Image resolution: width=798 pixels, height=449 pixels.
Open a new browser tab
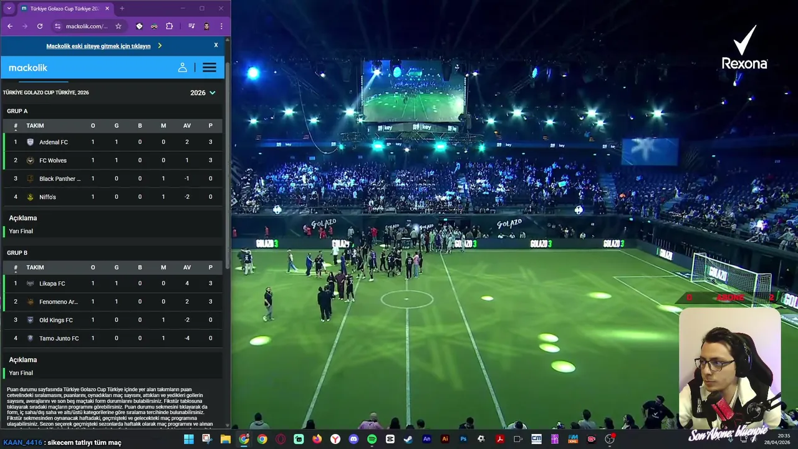122,9
